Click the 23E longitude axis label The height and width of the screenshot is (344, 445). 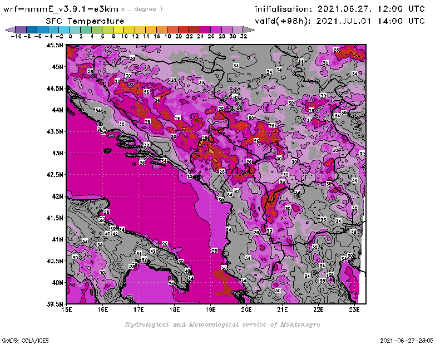pyautogui.click(x=354, y=309)
